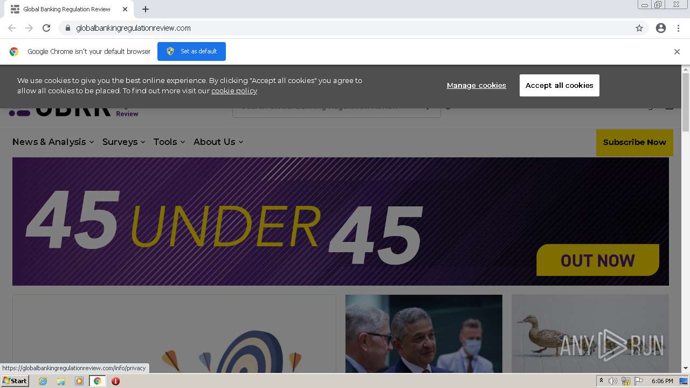Click the padlock site info icon

(67, 28)
